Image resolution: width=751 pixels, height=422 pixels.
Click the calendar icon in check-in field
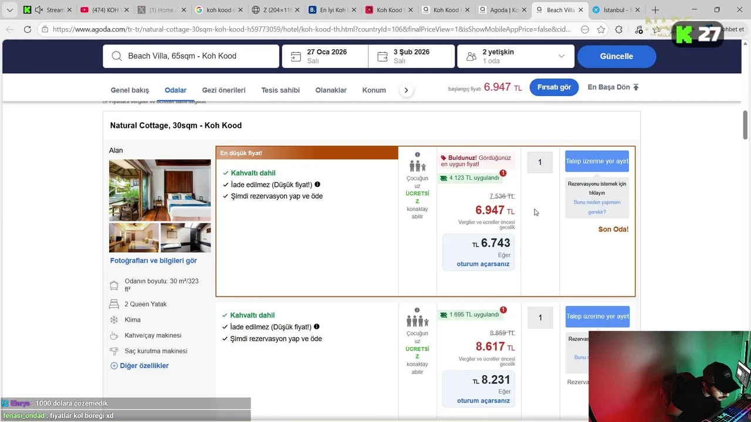(296, 56)
